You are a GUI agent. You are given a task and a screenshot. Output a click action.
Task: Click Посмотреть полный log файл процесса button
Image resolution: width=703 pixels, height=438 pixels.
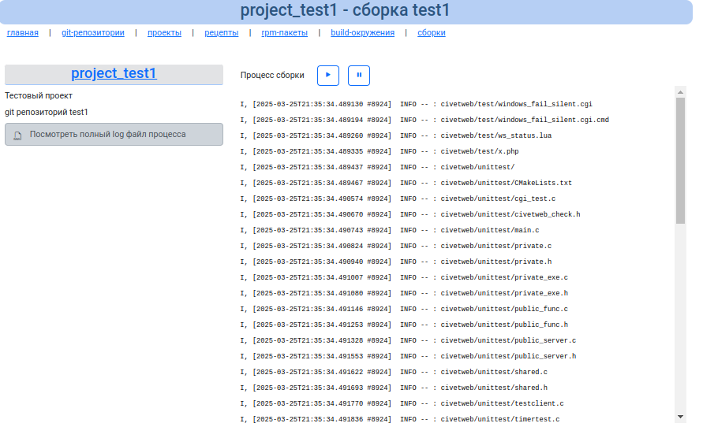click(114, 135)
